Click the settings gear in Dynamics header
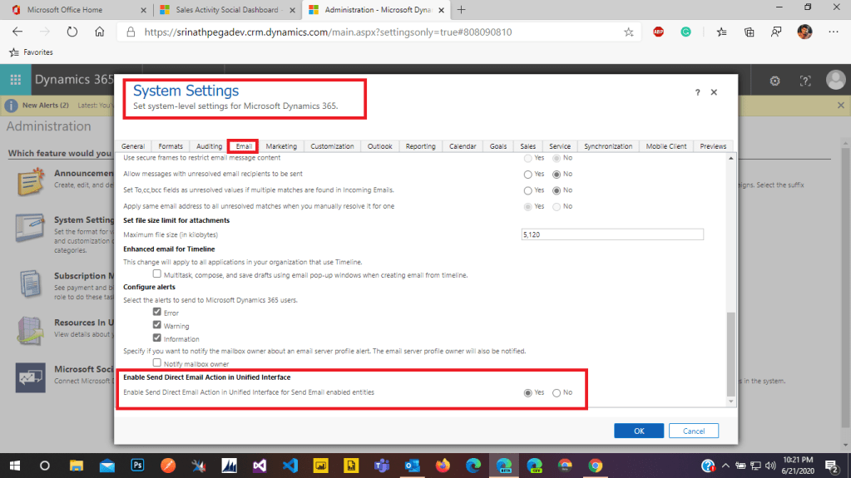The height and width of the screenshot is (478, 851). (774, 81)
